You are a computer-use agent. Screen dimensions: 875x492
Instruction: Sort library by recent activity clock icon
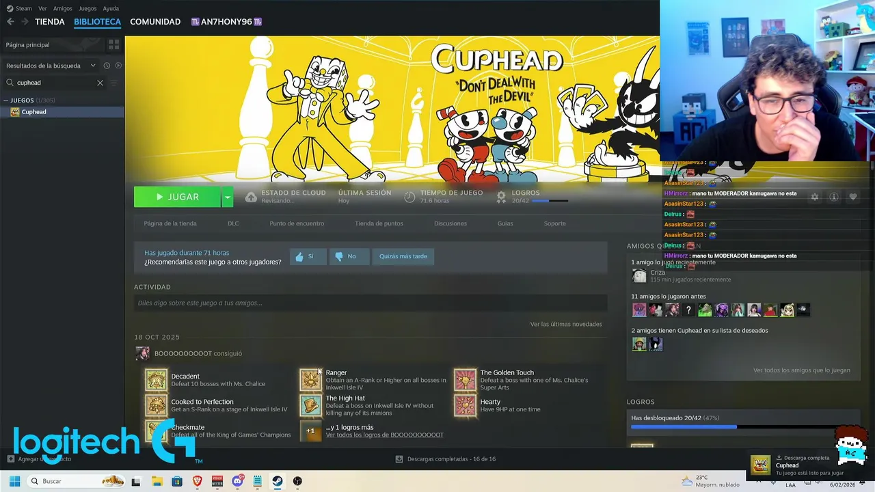(107, 66)
